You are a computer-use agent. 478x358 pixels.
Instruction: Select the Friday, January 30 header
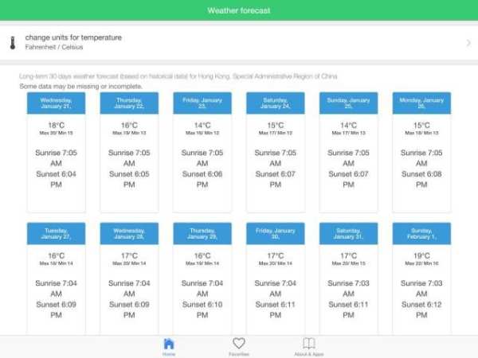[276, 233]
